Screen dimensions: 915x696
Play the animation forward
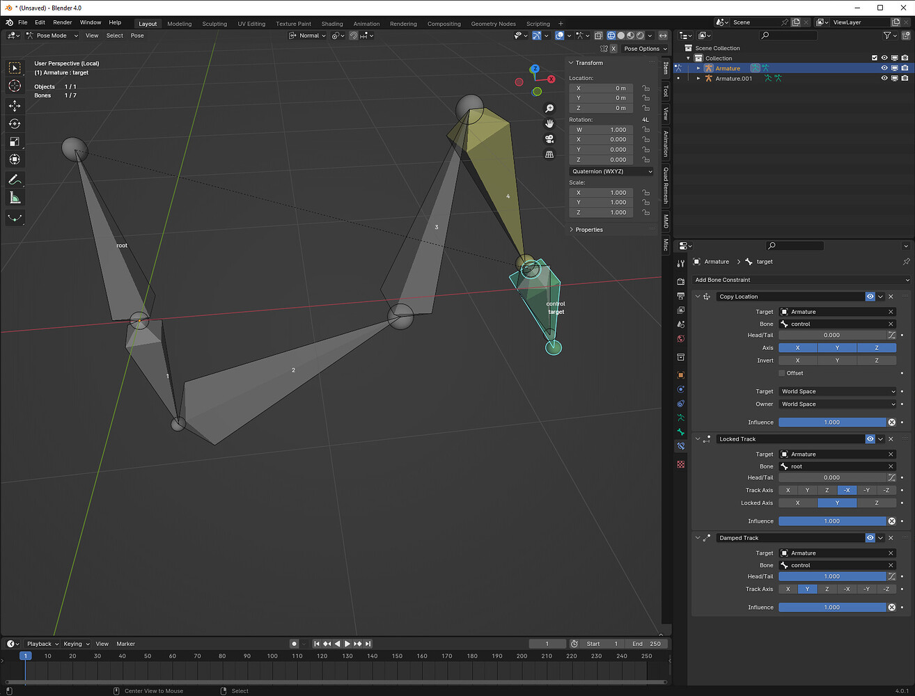[347, 644]
